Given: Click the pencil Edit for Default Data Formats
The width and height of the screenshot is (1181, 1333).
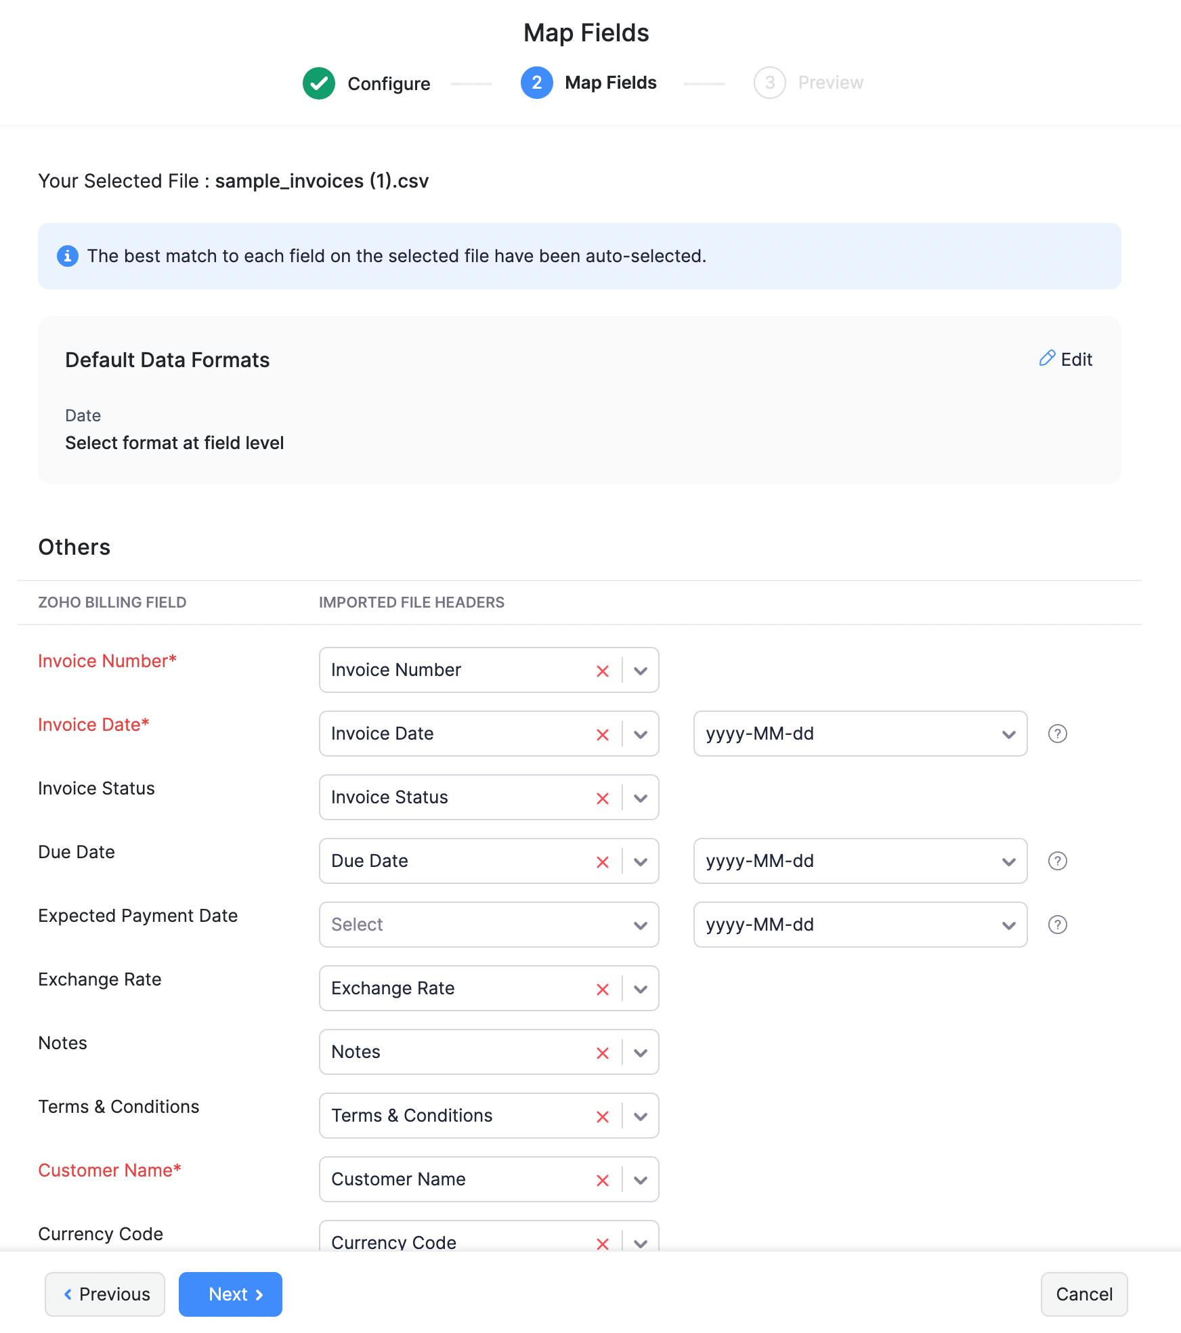Looking at the screenshot, I should pyautogui.click(x=1066, y=359).
